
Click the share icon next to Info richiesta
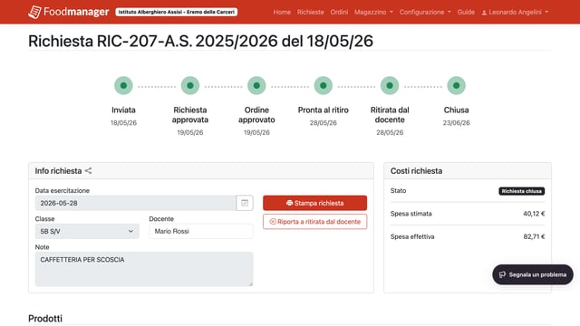tap(88, 171)
